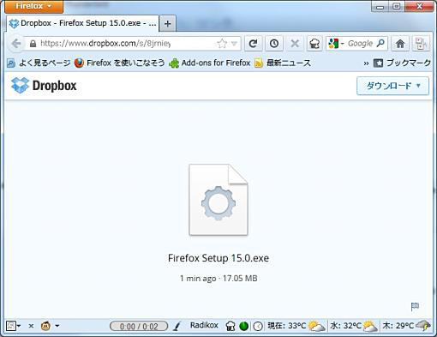The height and width of the screenshot is (337, 437).
Task: Open dropdown next to S icon
Action: tap(19, 326)
